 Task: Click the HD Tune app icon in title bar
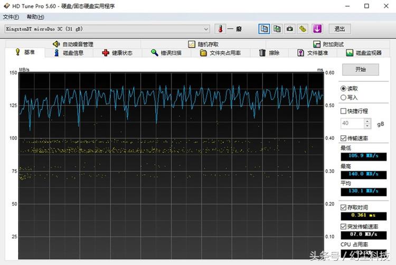[x=6, y=6]
